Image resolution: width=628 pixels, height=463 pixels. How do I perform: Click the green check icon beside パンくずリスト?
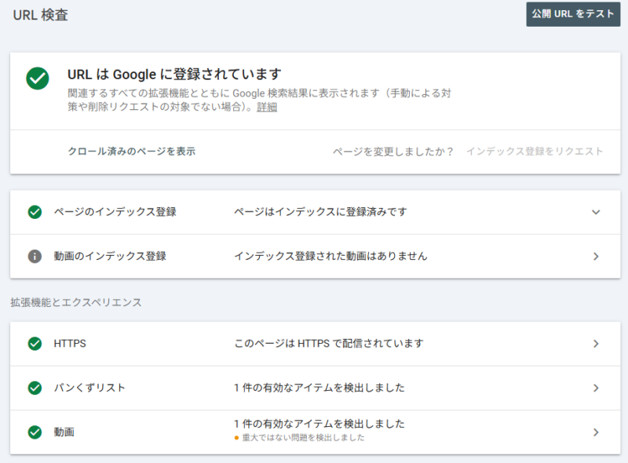(35, 388)
